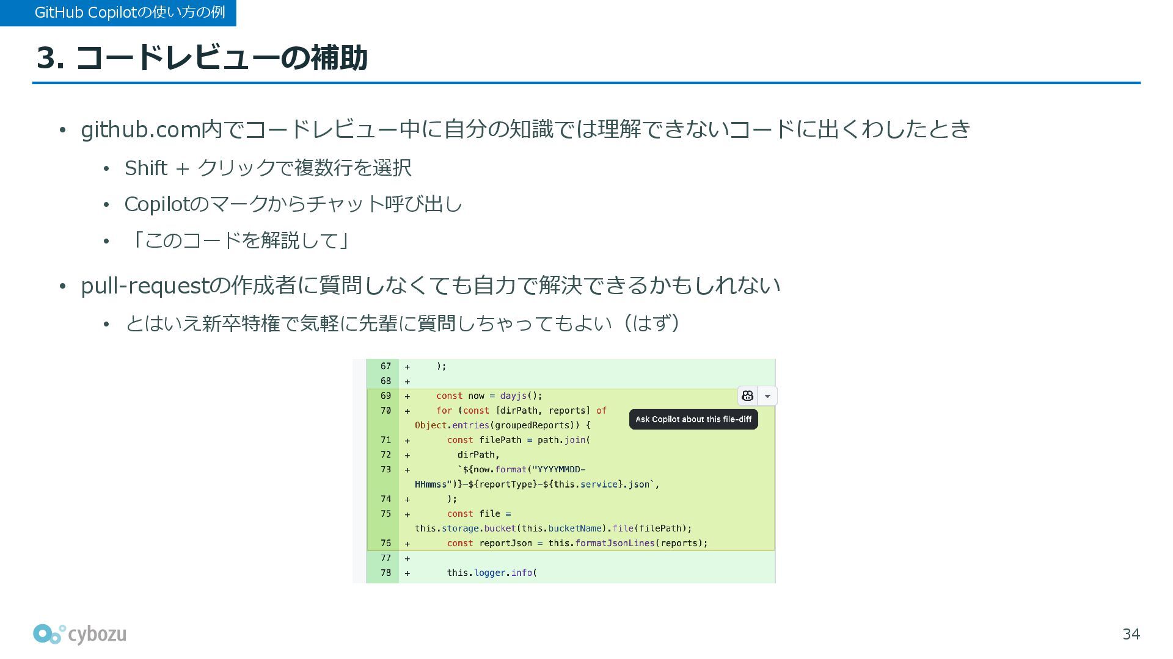Image resolution: width=1173 pixels, height=659 pixels.
Task: Click the bullet starting 'pull-requestの作成者に質問'
Action: pyautogui.click(x=431, y=286)
